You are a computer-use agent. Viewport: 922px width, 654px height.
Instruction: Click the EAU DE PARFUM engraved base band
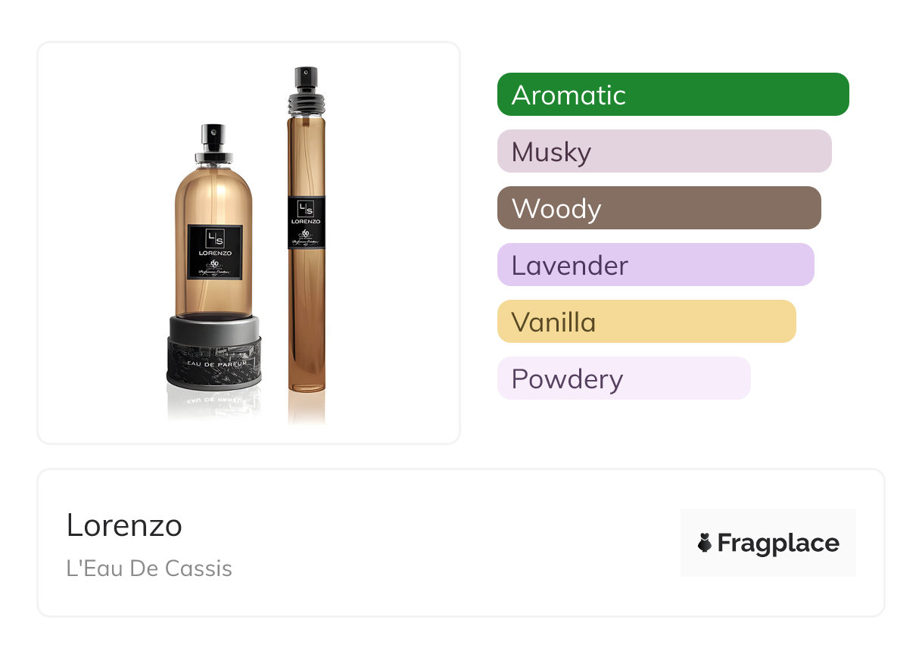(x=213, y=363)
